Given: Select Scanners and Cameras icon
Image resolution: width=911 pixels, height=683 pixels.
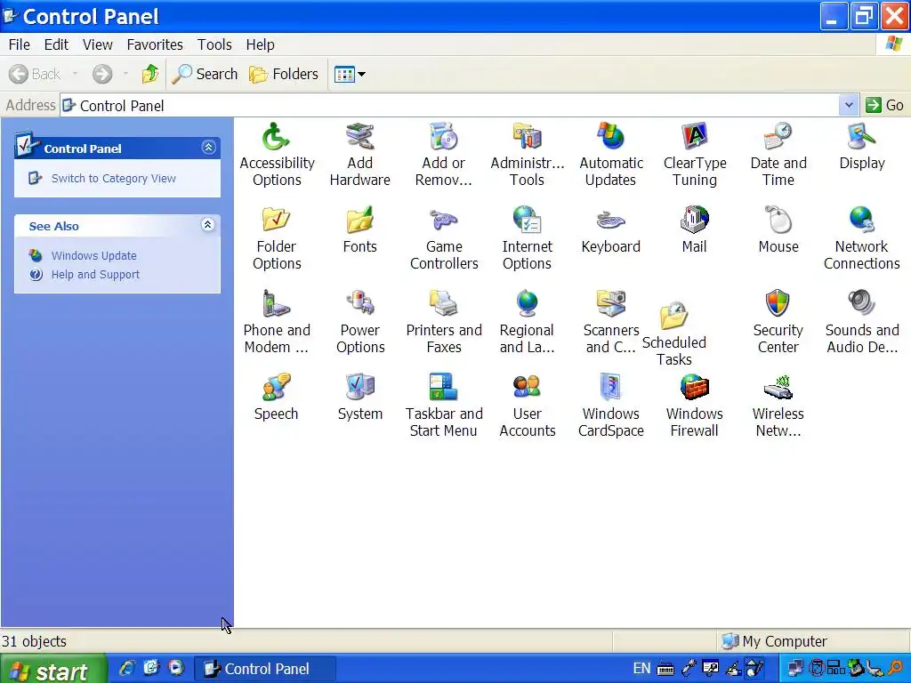Looking at the screenshot, I should pyautogui.click(x=610, y=304).
